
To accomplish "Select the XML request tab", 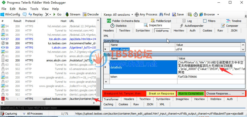I will (x=106, y=36).
